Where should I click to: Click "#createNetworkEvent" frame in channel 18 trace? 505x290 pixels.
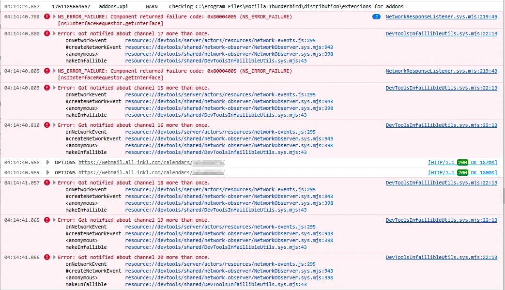(x=93, y=197)
